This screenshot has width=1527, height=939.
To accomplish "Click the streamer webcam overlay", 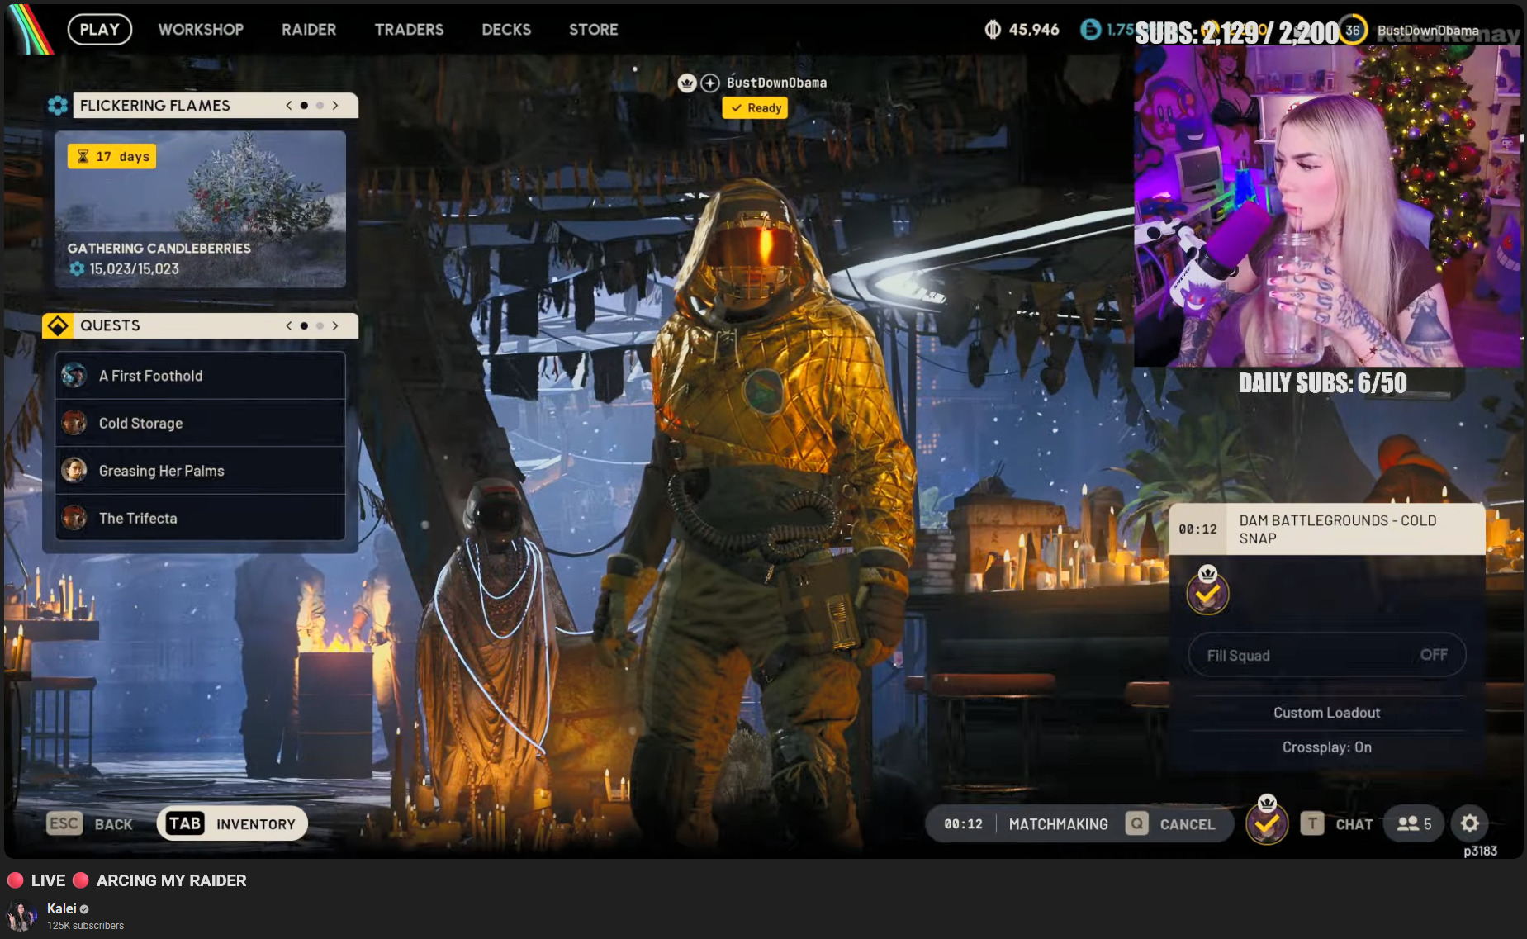I will (1327, 206).
